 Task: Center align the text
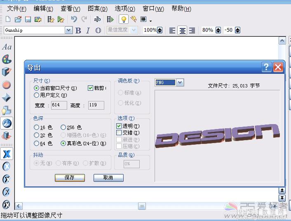pyautogui.click(x=182, y=30)
